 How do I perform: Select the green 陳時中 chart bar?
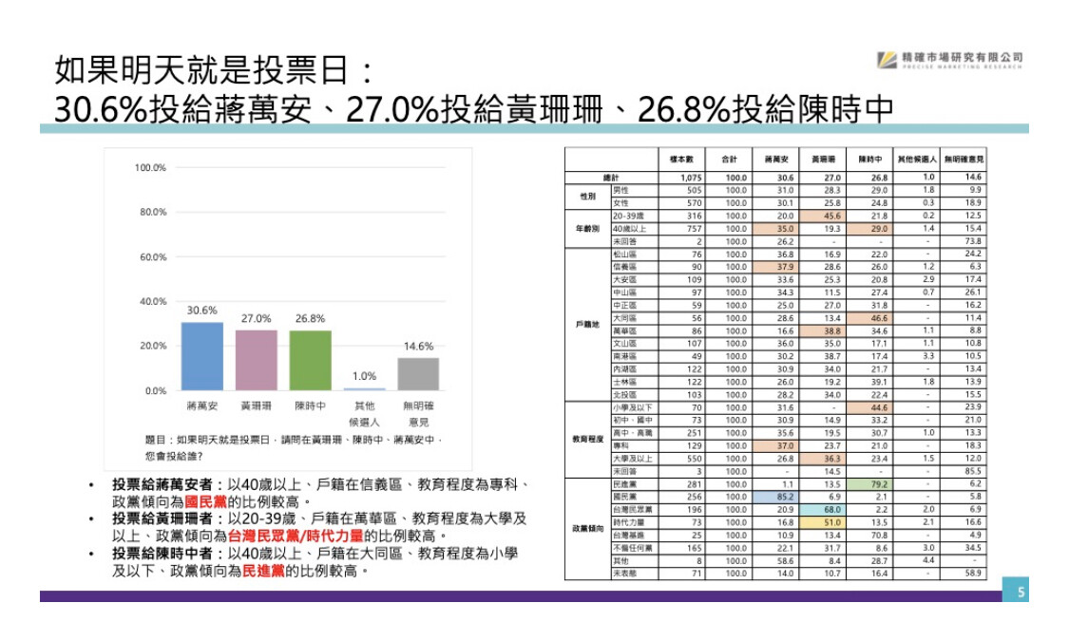tap(310, 360)
